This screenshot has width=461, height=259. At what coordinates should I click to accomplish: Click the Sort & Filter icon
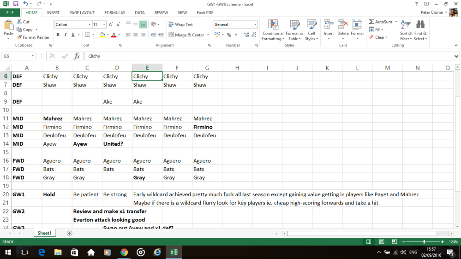click(x=406, y=26)
